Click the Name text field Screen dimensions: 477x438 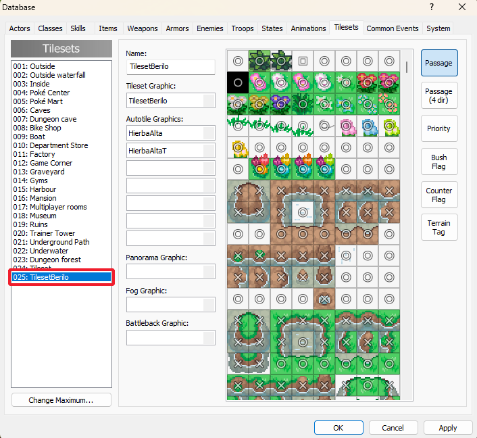(170, 67)
